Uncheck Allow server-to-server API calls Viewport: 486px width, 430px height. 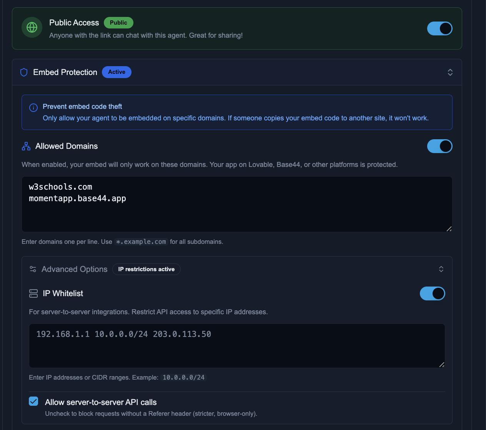tap(34, 402)
